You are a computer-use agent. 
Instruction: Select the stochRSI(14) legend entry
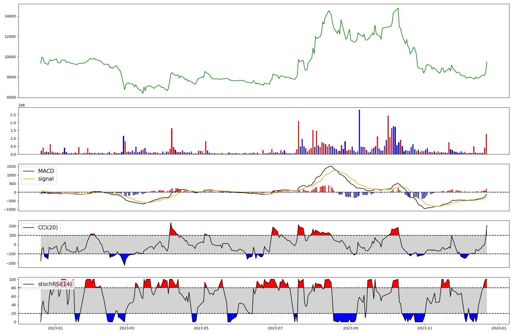[x=55, y=284]
